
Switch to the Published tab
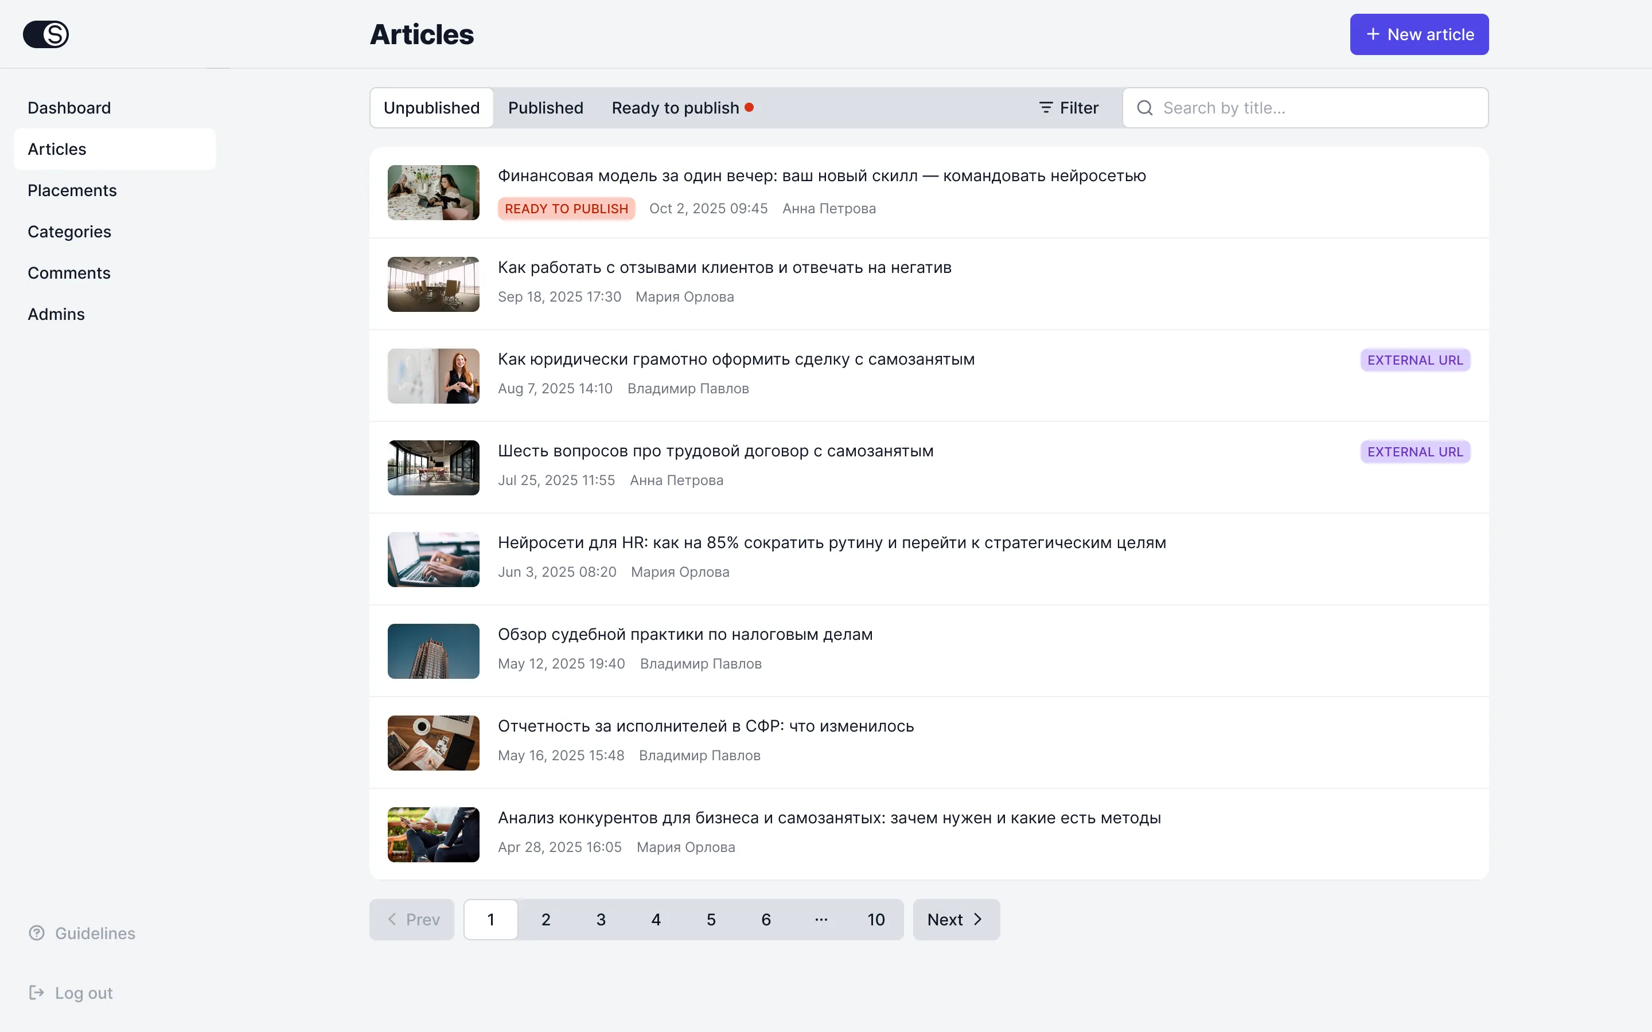[546, 108]
